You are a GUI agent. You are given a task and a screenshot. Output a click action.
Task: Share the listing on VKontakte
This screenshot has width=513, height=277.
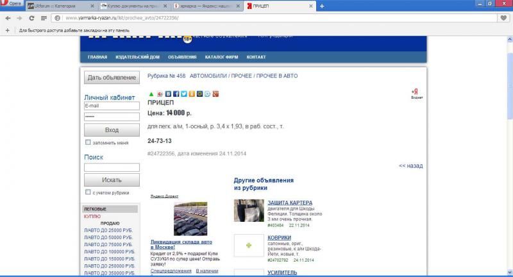coord(168,94)
